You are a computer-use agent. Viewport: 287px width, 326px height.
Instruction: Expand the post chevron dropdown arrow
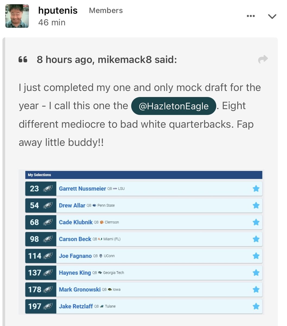tap(272, 17)
